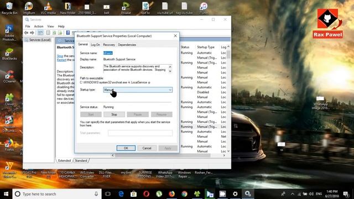Switch to the Log On tab
The image size is (354, 199).
pyautogui.click(x=95, y=45)
